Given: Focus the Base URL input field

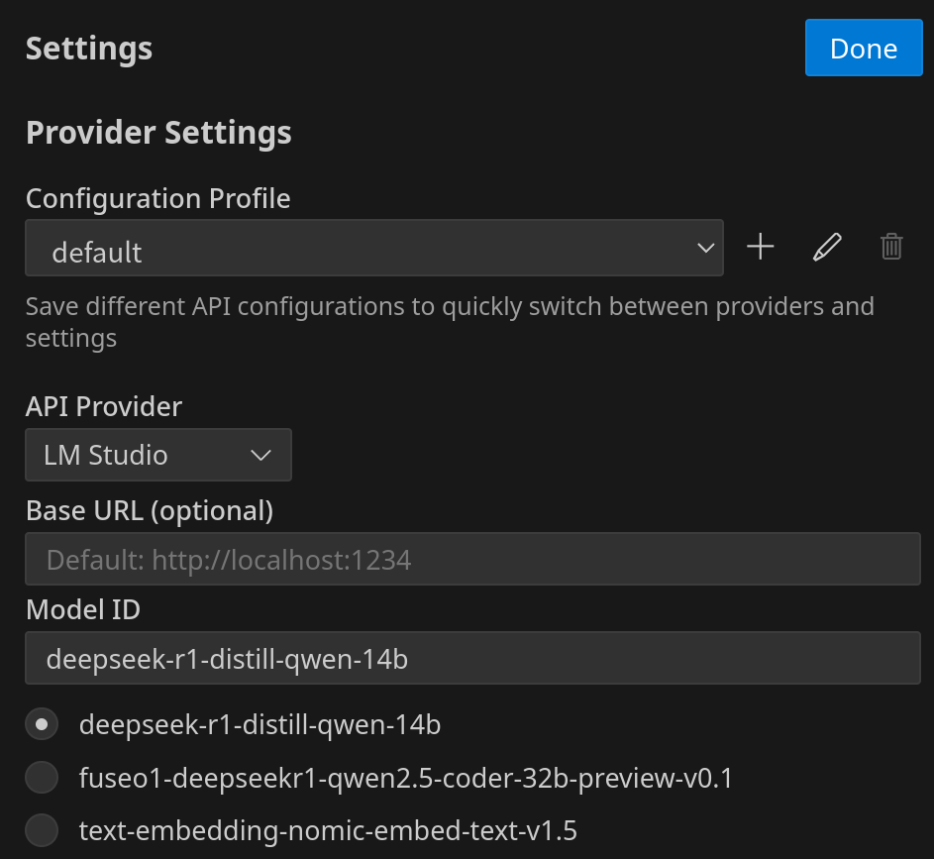Looking at the screenshot, I should [472, 560].
